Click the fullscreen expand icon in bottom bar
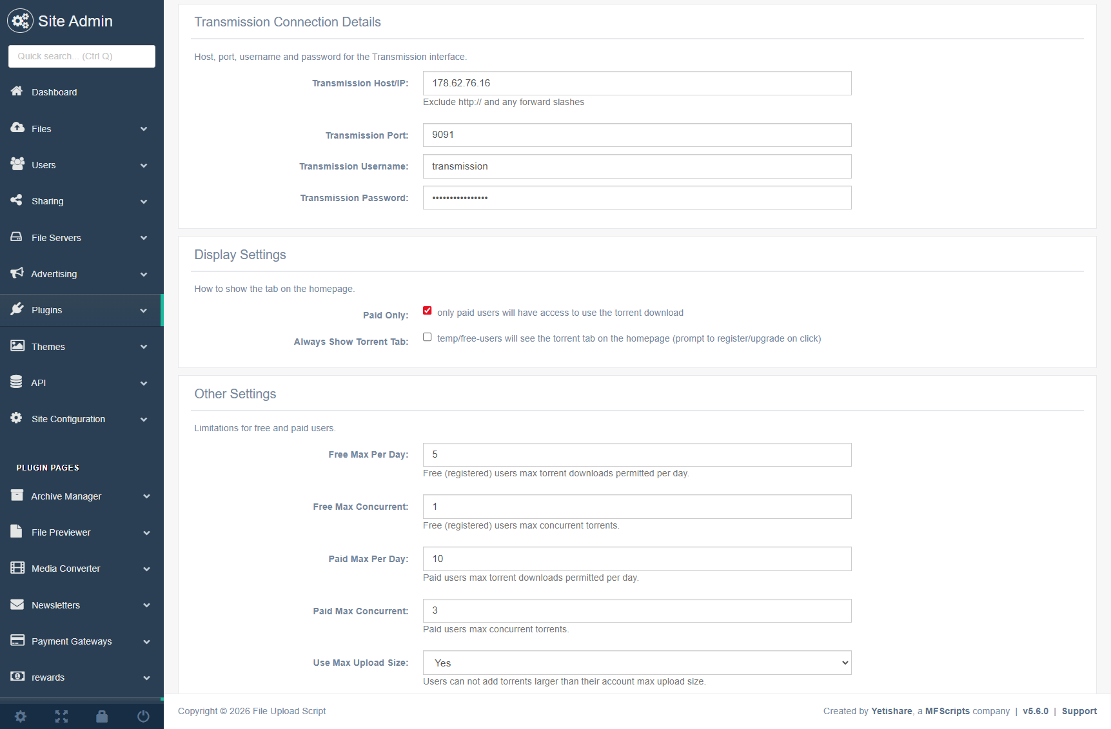 click(61, 716)
